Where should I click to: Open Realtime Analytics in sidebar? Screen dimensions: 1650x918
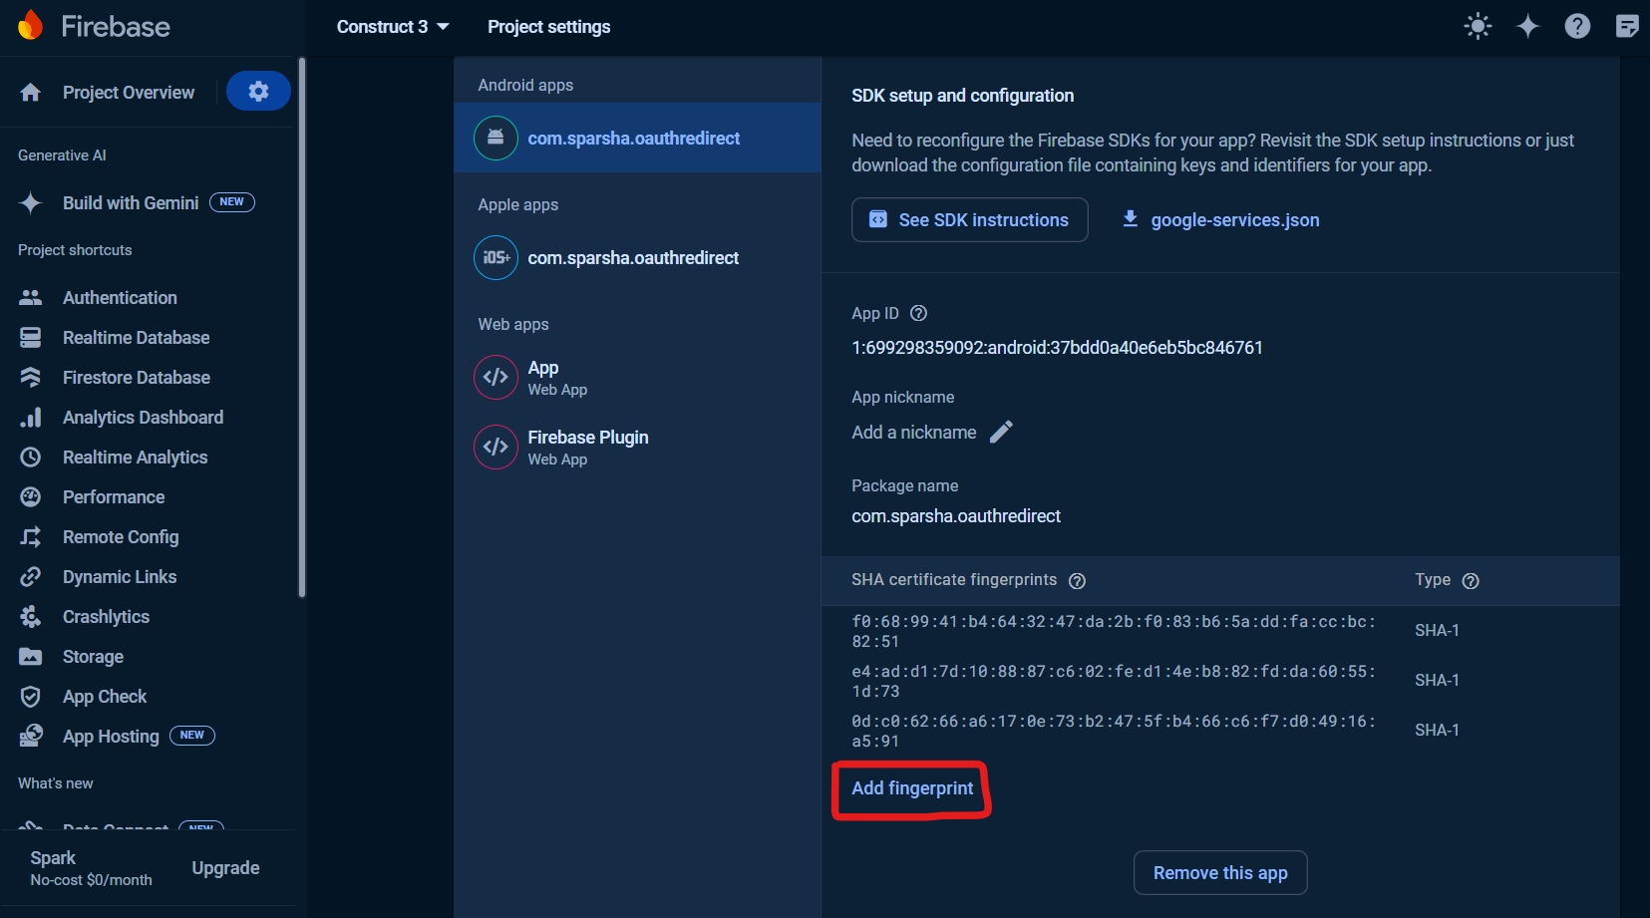[x=135, y=458]
